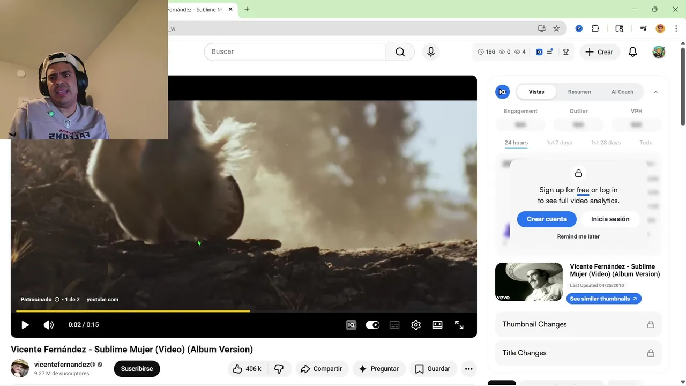
Task: Open vidIQ overlay in player controls
Action: [x=351, y=325]
